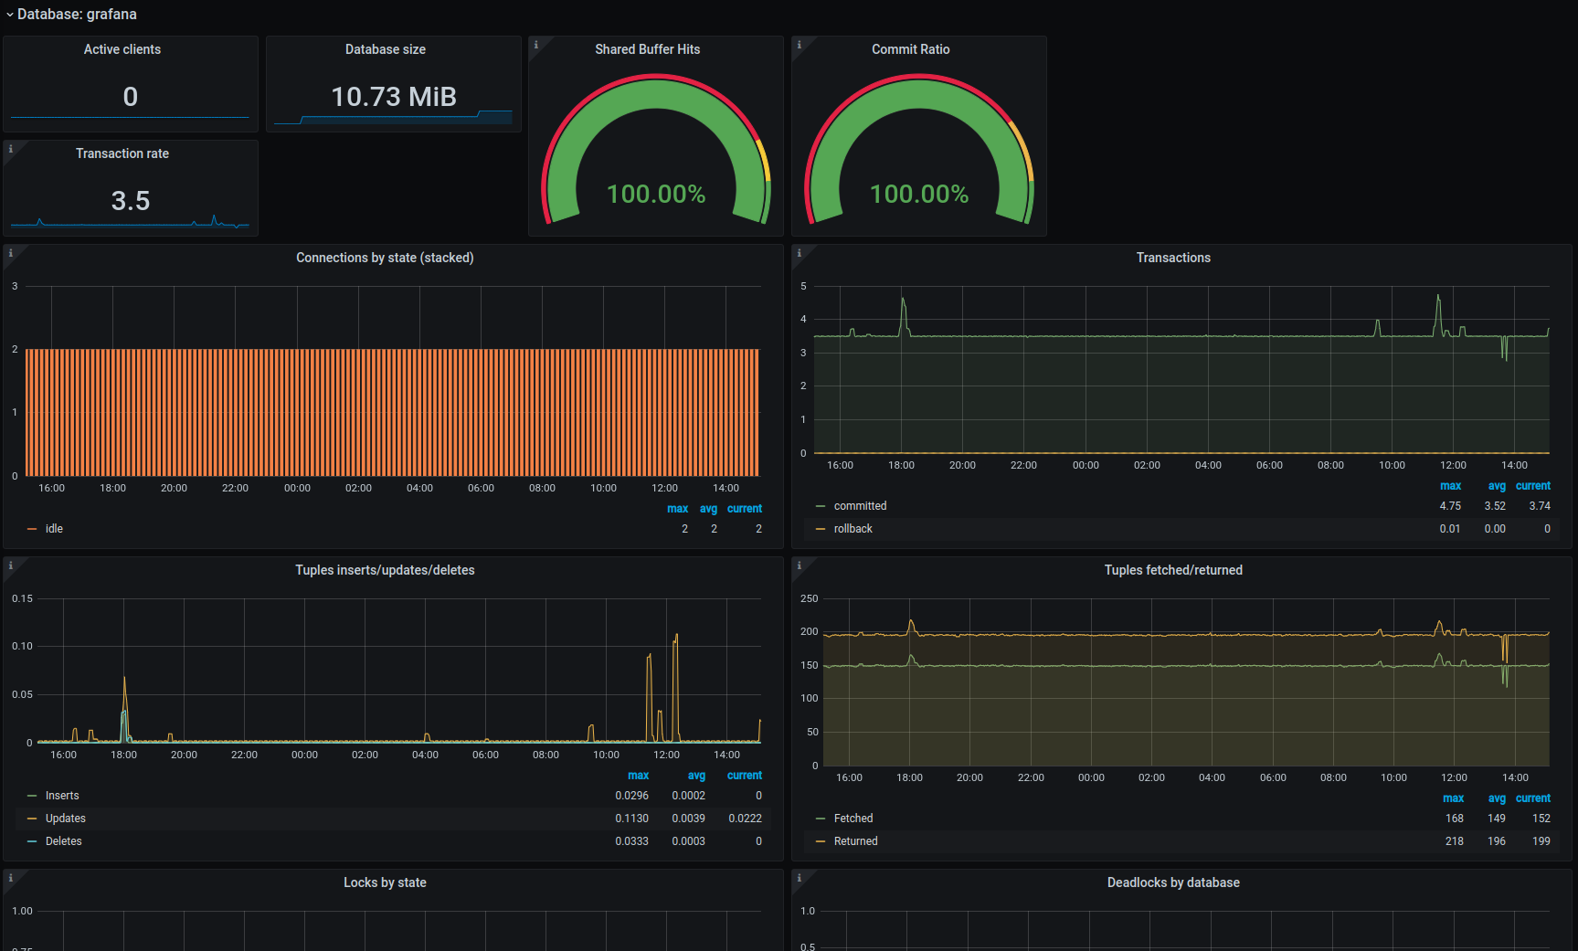Click the Connections by state info icon
This screenshot has width=1578, height=951.
[11, 253]
